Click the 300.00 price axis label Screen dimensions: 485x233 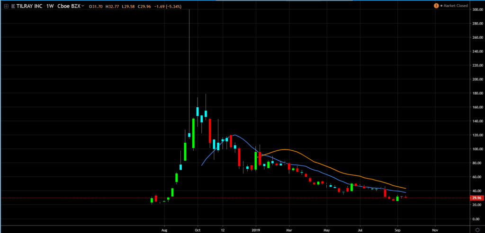pos(477,9)
